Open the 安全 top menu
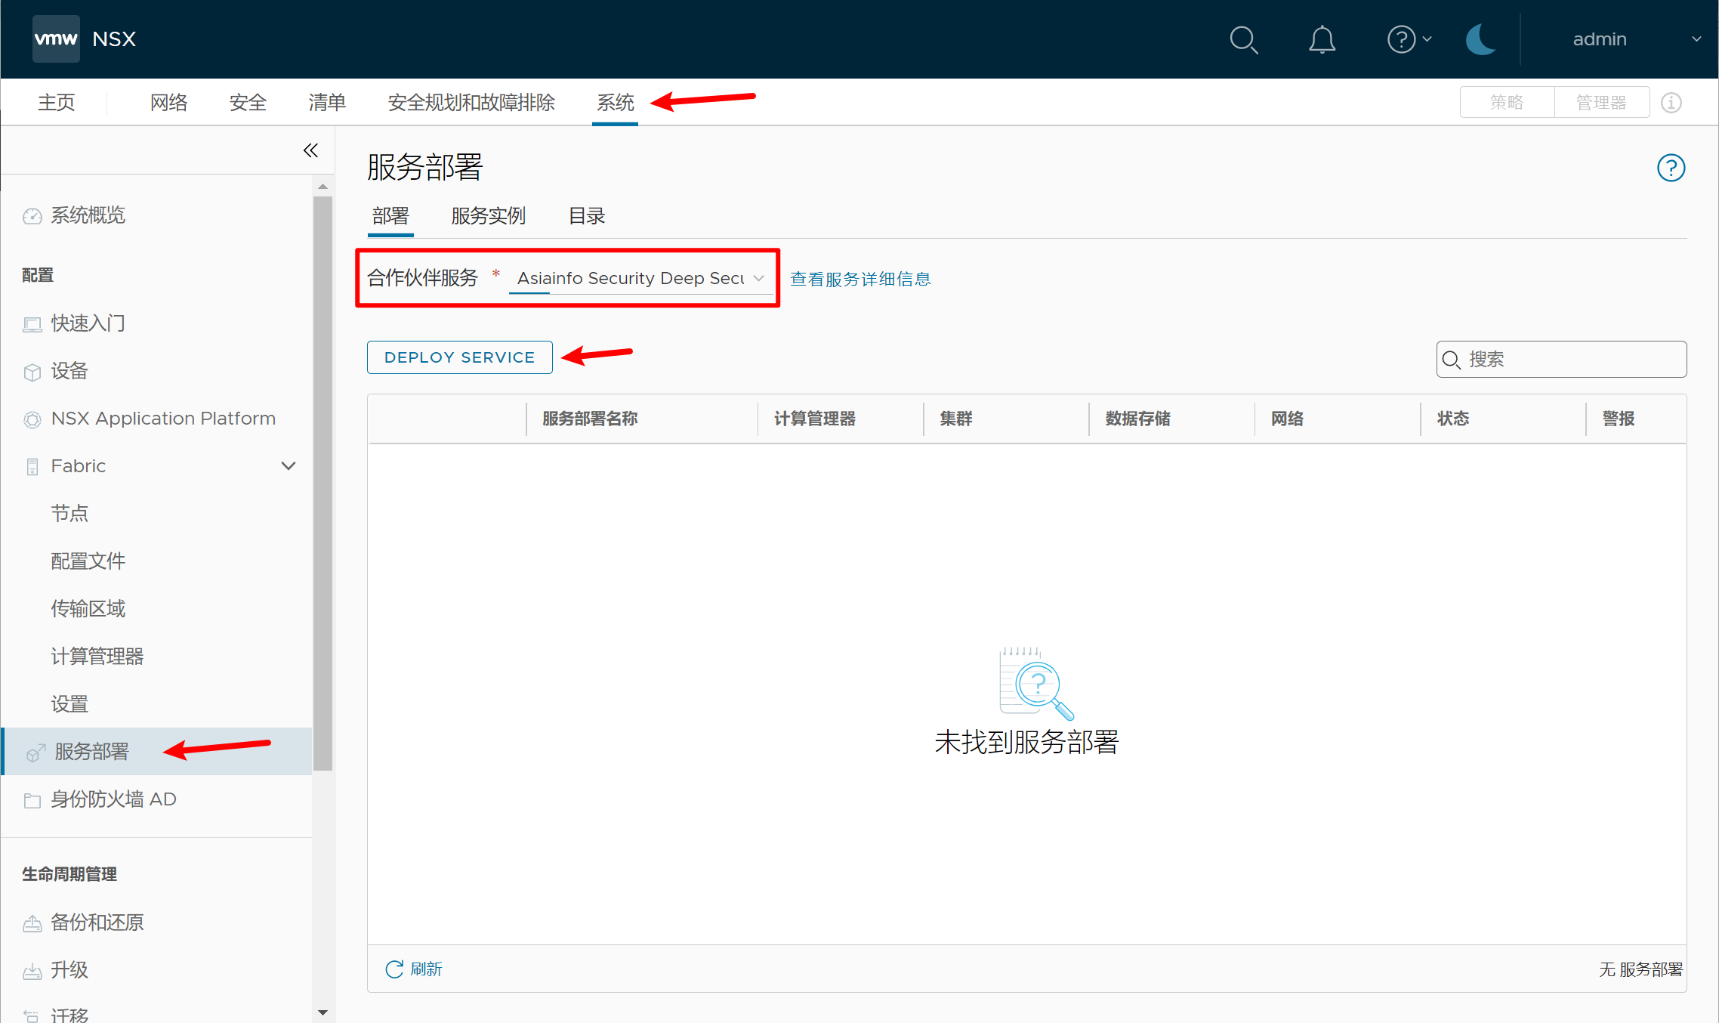1719x1023 pixels. pyautogui.click(x=248, y=103)
